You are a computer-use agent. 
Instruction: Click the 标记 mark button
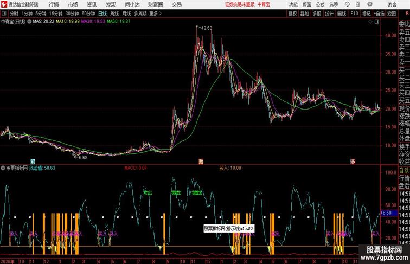click(366, 14)
